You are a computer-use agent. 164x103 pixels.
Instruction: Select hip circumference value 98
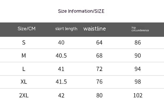(x=138, y=82)
